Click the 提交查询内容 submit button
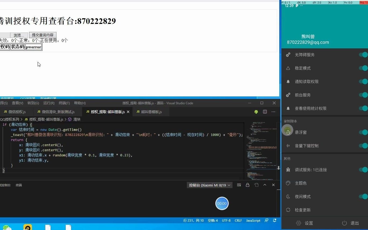This screenshot has width=368, height=230. pyautogui.click(x=43, y=35)
